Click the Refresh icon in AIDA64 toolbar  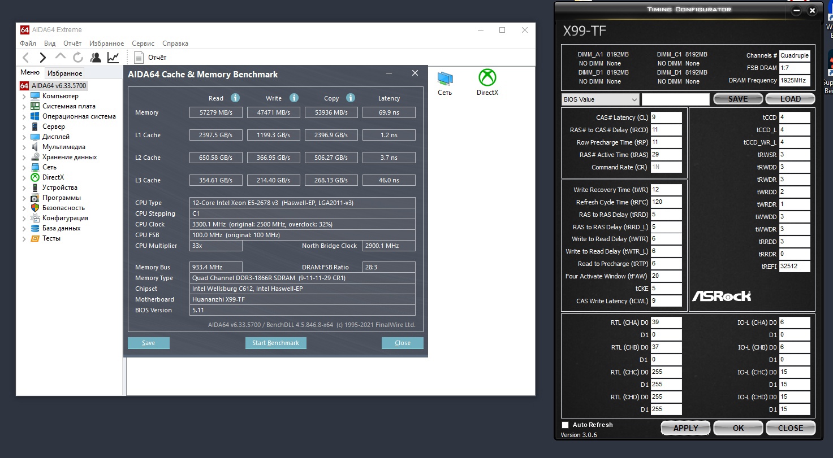coord(78,57)
